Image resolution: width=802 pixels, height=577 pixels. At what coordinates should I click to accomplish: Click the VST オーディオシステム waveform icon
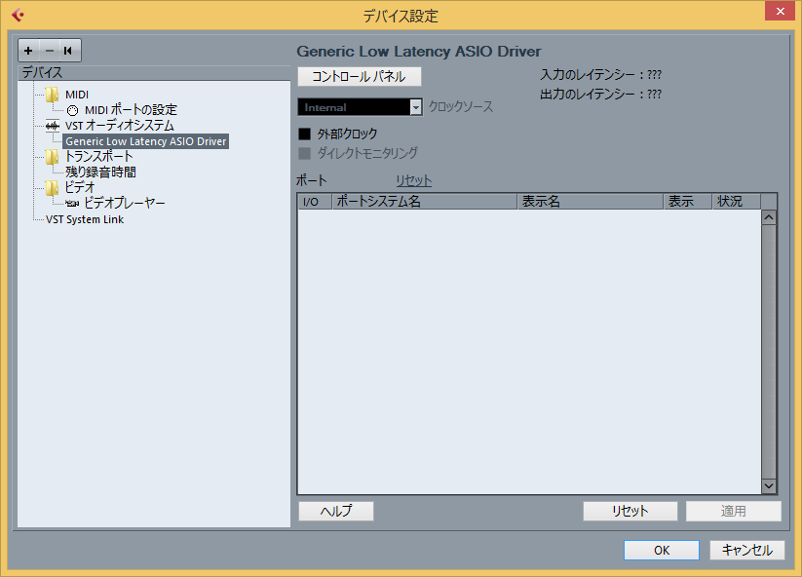pyautogui.click(x=53, y=126)
